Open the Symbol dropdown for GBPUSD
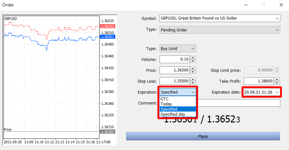The image size is (289, 150). pos(277,19)
